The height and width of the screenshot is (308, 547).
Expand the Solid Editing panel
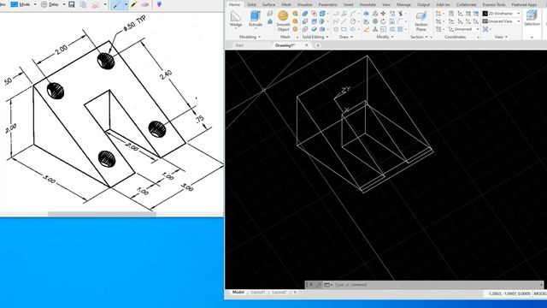[x=315, y=37]
